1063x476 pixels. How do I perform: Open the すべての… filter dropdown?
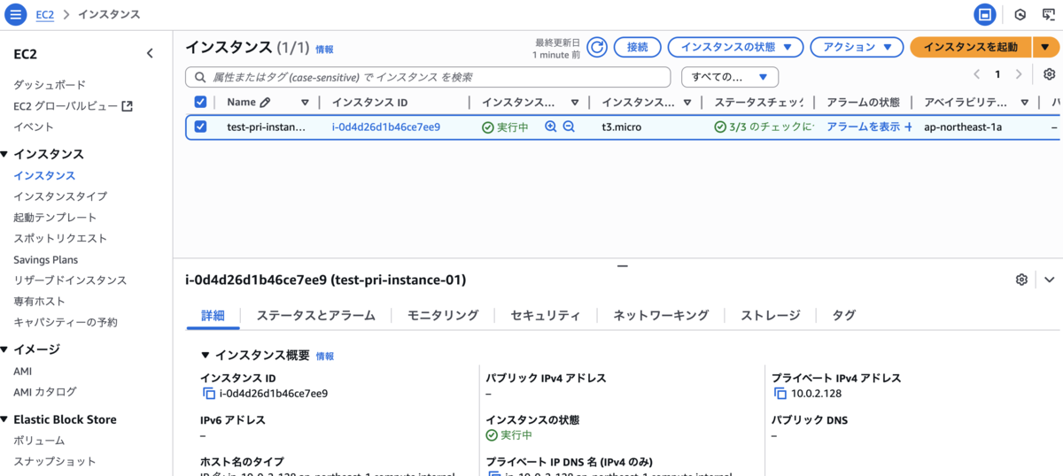click(x=730, y=77)
